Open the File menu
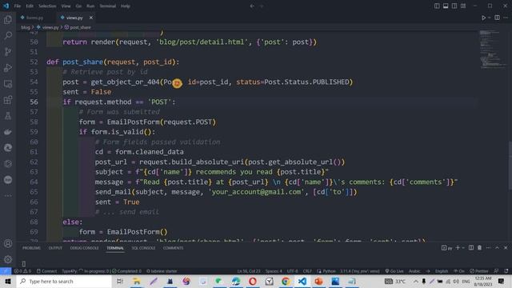The width and height of the screenshot is (512, 288). tap(18, 6)
